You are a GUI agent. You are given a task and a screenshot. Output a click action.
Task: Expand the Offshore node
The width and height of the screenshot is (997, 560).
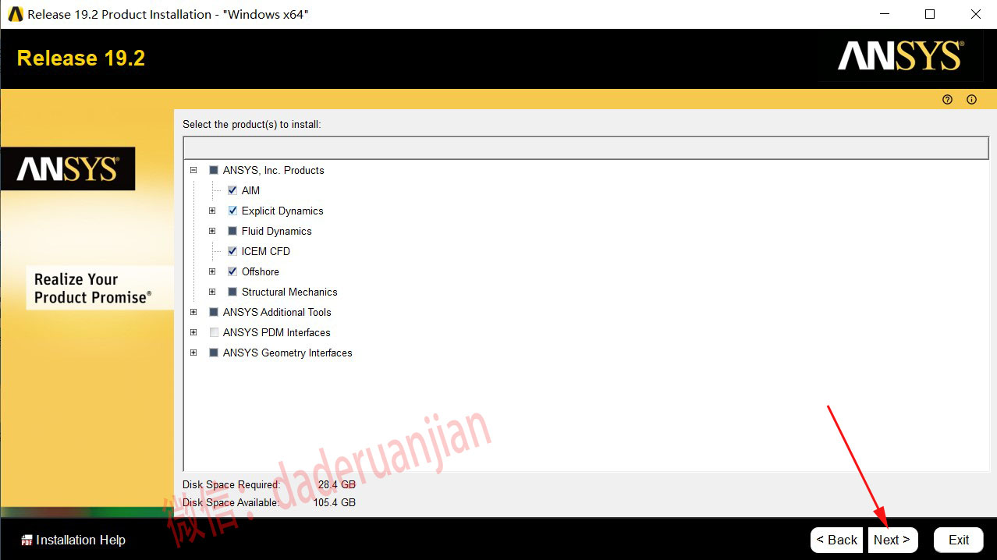212,271
